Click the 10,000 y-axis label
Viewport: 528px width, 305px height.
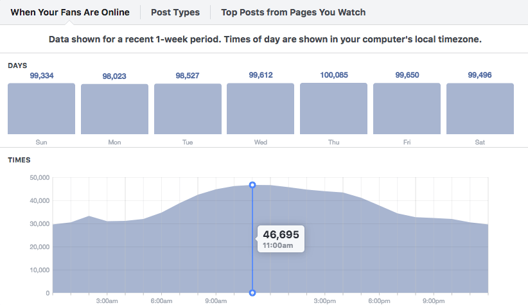(39, 270)
